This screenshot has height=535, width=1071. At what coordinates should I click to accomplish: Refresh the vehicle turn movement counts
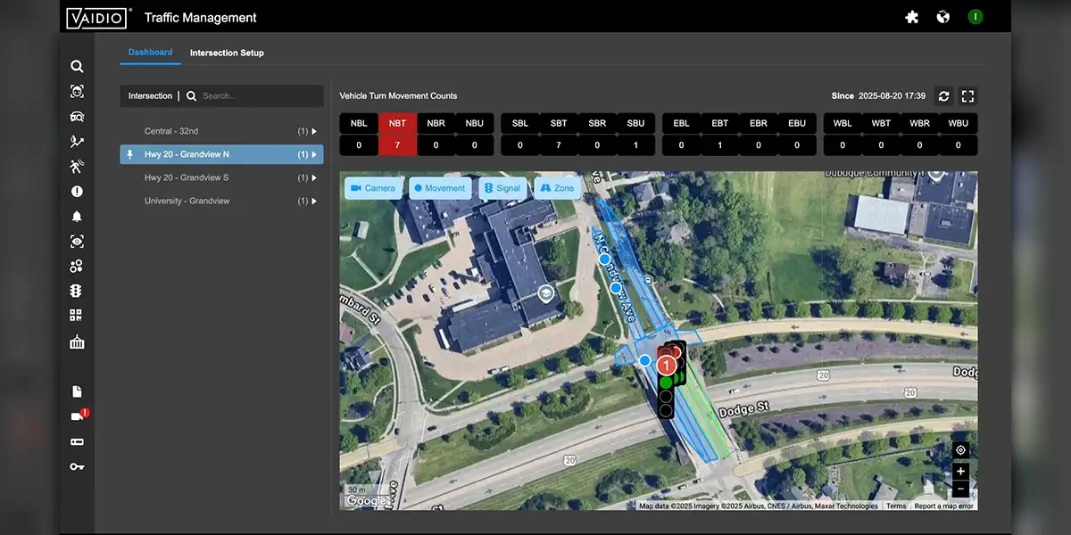pos(943,96)
